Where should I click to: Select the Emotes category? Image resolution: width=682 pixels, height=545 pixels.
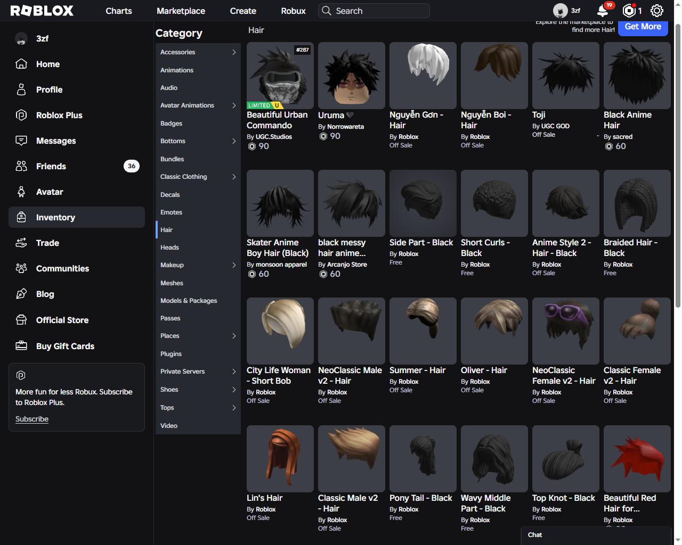(x=198, y=212)
